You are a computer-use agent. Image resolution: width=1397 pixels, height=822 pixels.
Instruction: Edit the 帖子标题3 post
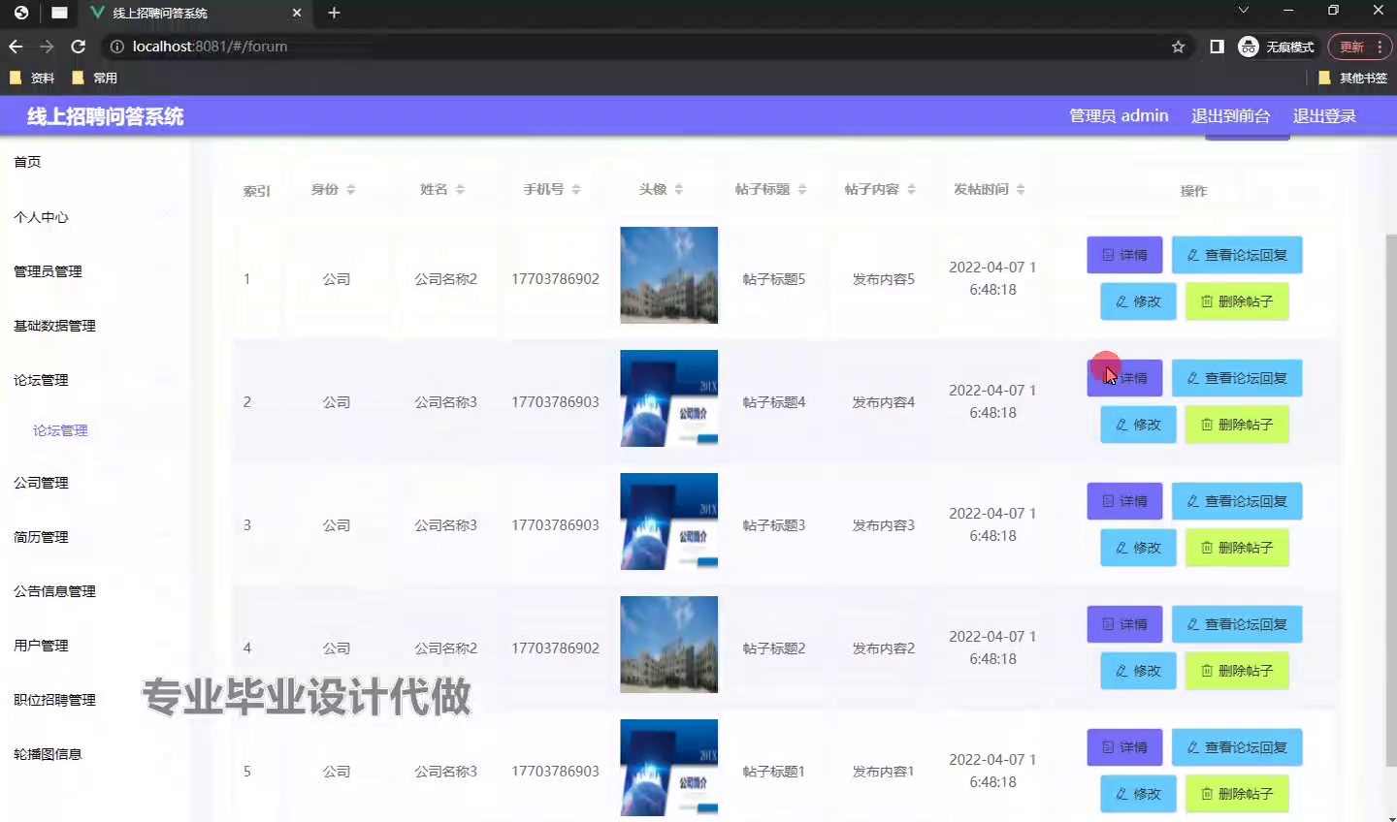[1138, 548]
